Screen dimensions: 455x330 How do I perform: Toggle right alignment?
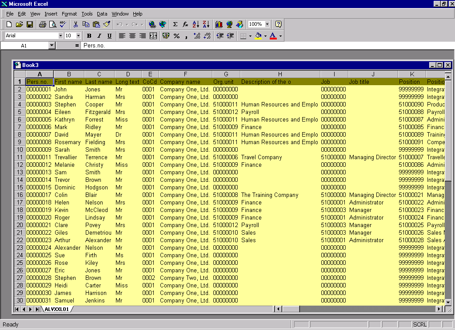point(143,36)
